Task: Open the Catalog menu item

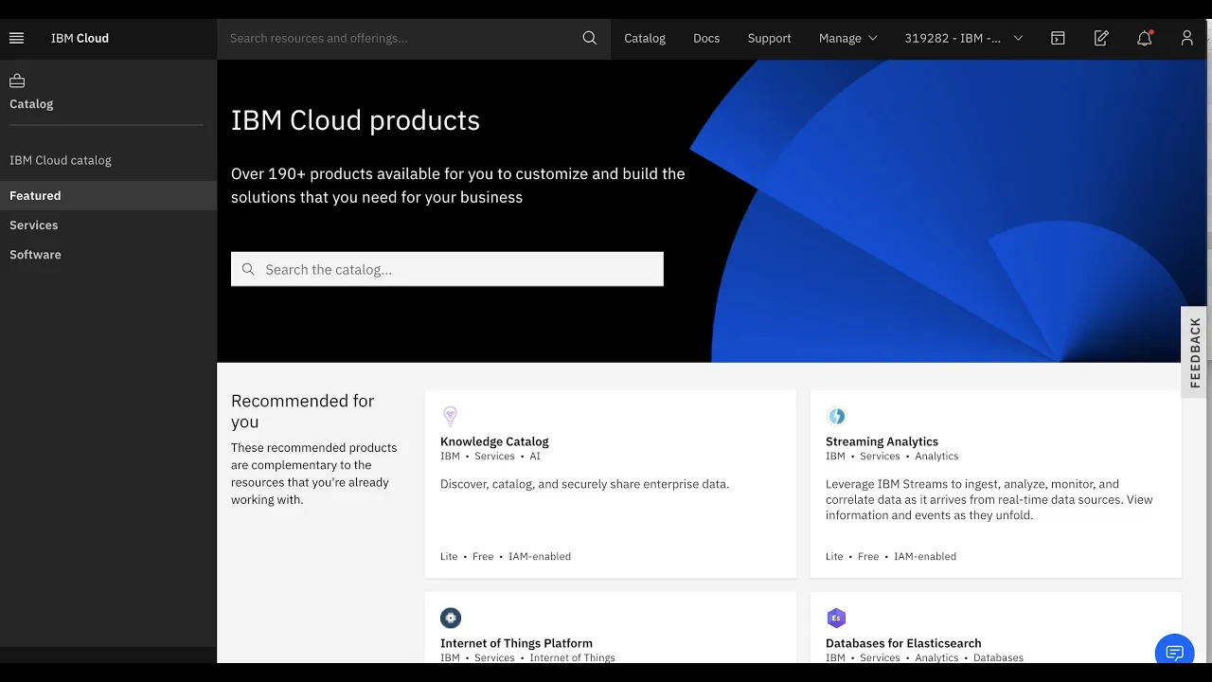Action: [645, 38]
